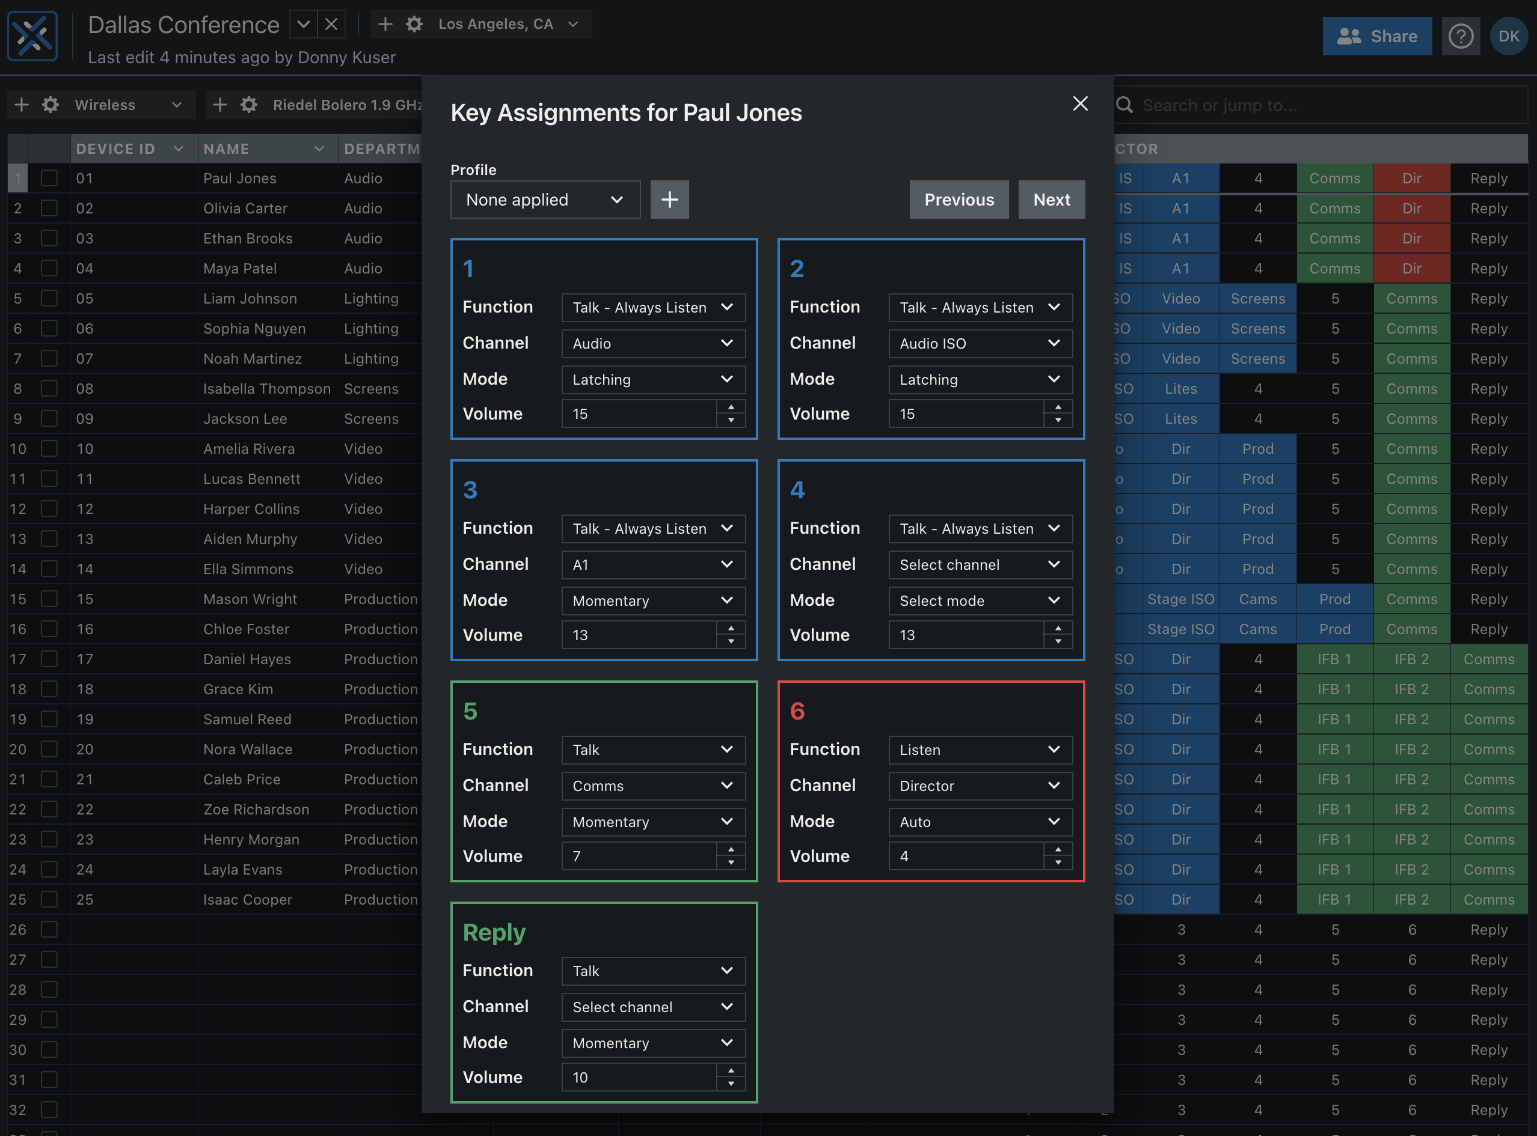
Task: Open key 6 Mode Auto dropdown
Action: coord(980,822)
